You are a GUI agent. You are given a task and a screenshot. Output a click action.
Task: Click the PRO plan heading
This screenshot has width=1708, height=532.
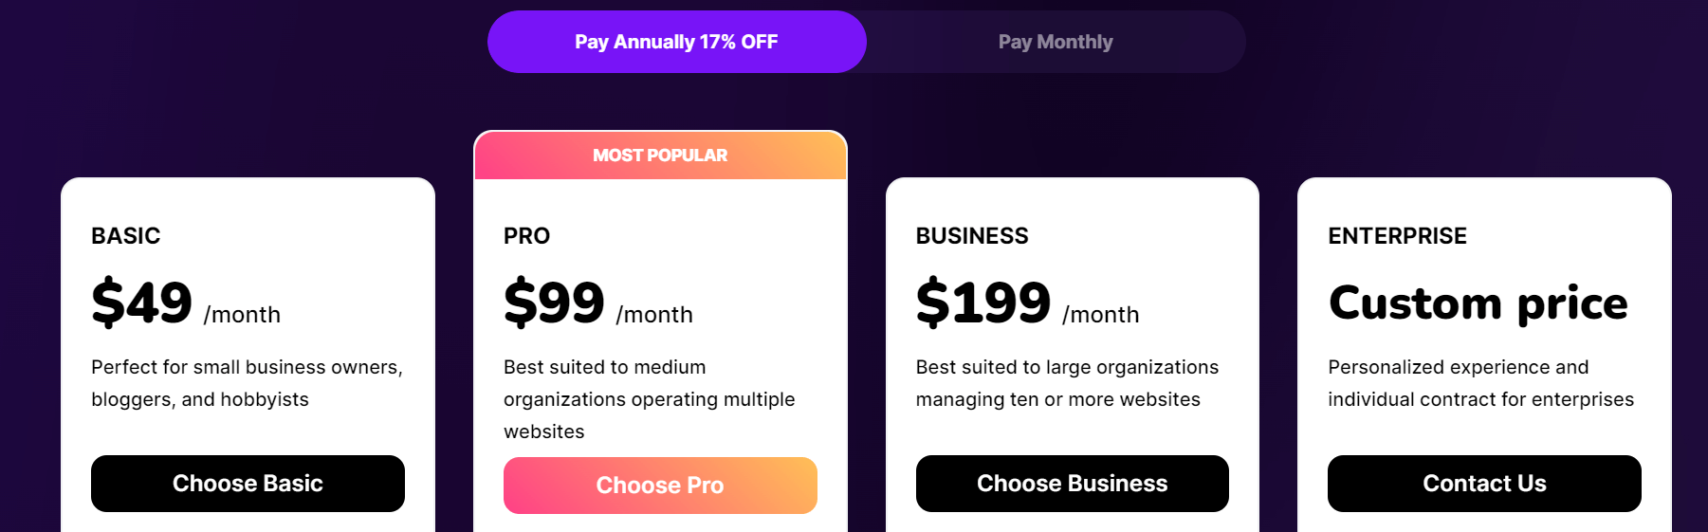point(527,236)
